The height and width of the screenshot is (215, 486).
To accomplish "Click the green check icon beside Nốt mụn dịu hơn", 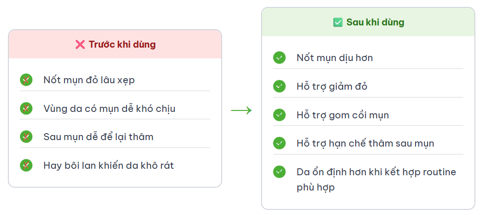I will [279, 58].
